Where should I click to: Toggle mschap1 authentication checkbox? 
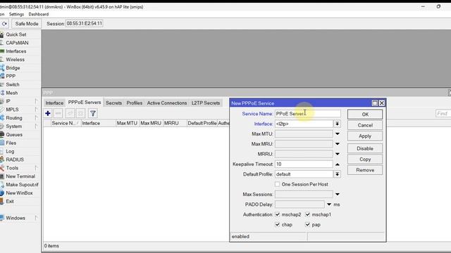(x=307, y=214)
